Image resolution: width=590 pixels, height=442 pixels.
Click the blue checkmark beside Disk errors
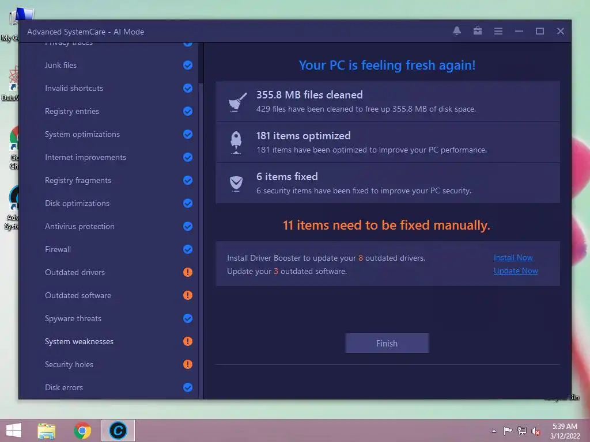[188, 387]
